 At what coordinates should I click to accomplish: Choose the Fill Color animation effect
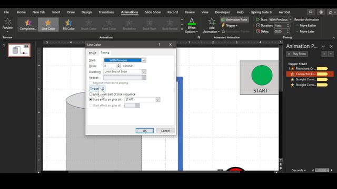pyautogui.click(x=68, y=25)
